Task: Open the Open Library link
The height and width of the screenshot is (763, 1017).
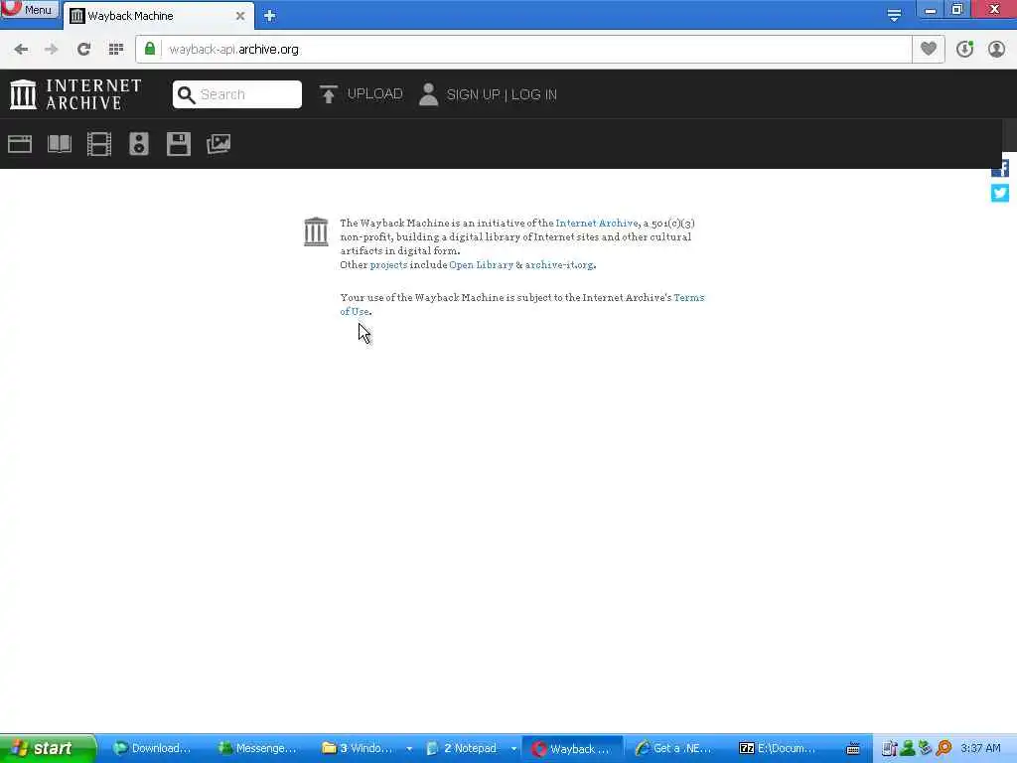Action: click(x=482, y=264)
